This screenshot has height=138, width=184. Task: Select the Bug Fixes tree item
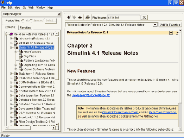[30, 56]
